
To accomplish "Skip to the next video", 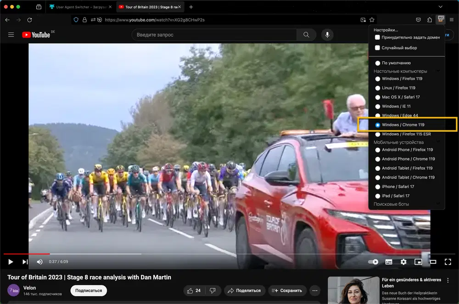I will tap(25, 262).
